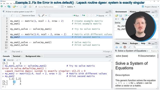Image resolution: width=160 pixels, height=90 pixels.
Task: Select the Plots tab
Action: pyautogui.click(x=125, y=43)
